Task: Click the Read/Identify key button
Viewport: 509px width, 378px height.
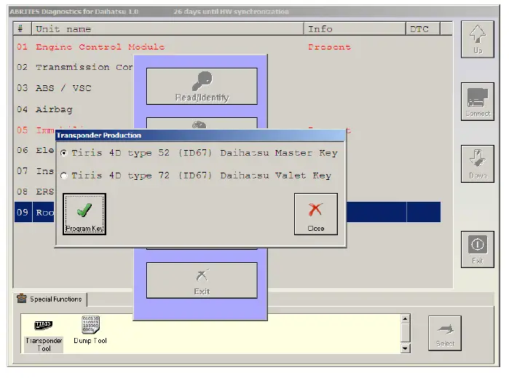Action: point(202,87)
